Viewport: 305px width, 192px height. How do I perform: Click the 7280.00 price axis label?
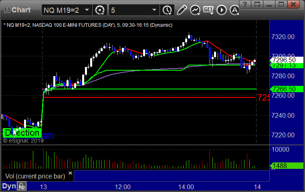click(x=283, y=76)
